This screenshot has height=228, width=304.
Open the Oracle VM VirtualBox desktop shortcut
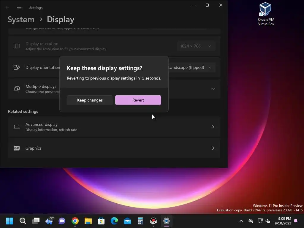(x=266, y=14)
